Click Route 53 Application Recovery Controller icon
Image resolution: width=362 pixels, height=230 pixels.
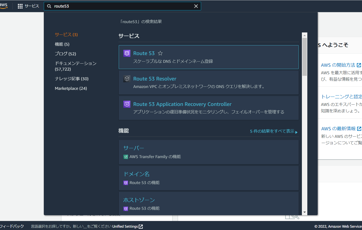127,104
